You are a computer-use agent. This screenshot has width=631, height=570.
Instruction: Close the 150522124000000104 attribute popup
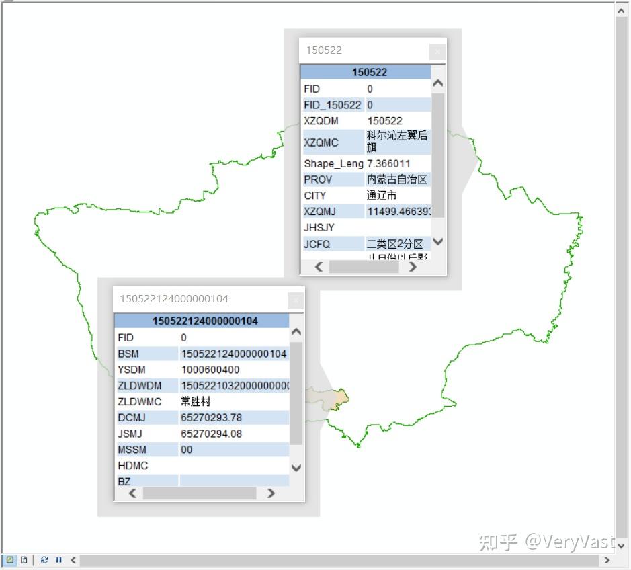(x=295, y=300)
